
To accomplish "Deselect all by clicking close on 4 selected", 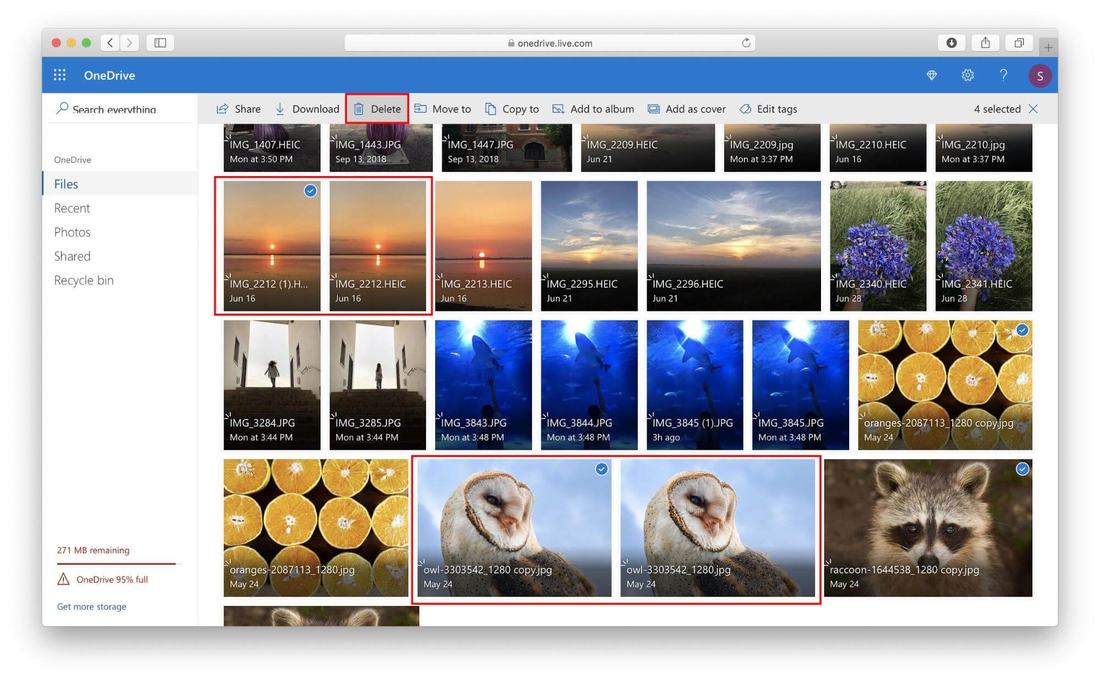I will coord(1039,108).
